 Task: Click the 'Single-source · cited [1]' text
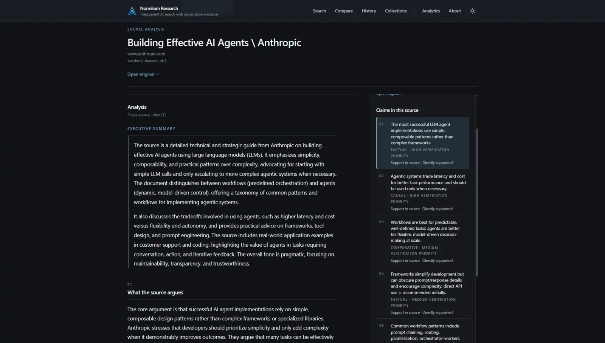pos(146,115)
